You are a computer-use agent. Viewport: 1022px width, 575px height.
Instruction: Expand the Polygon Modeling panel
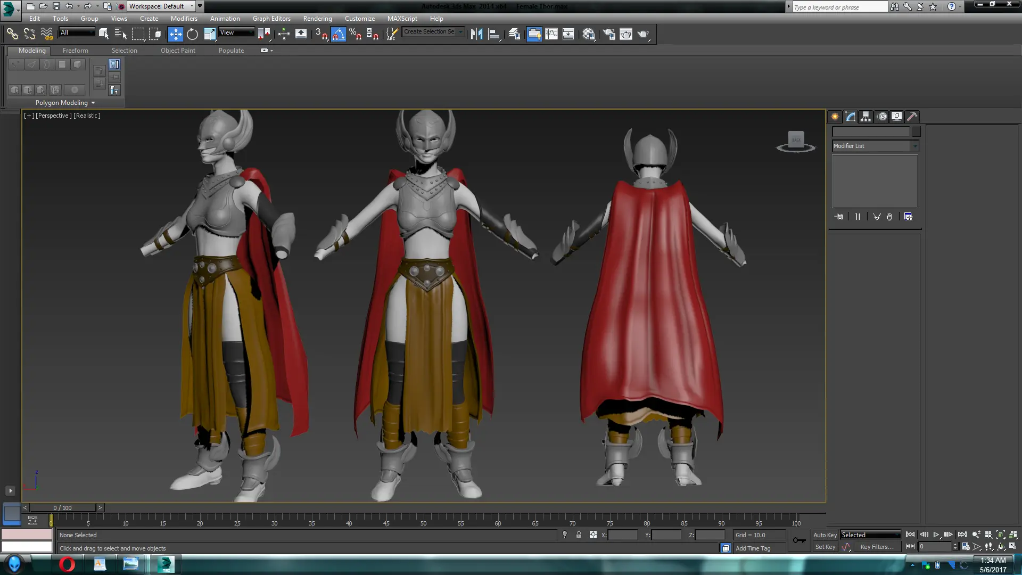point(65,103)
